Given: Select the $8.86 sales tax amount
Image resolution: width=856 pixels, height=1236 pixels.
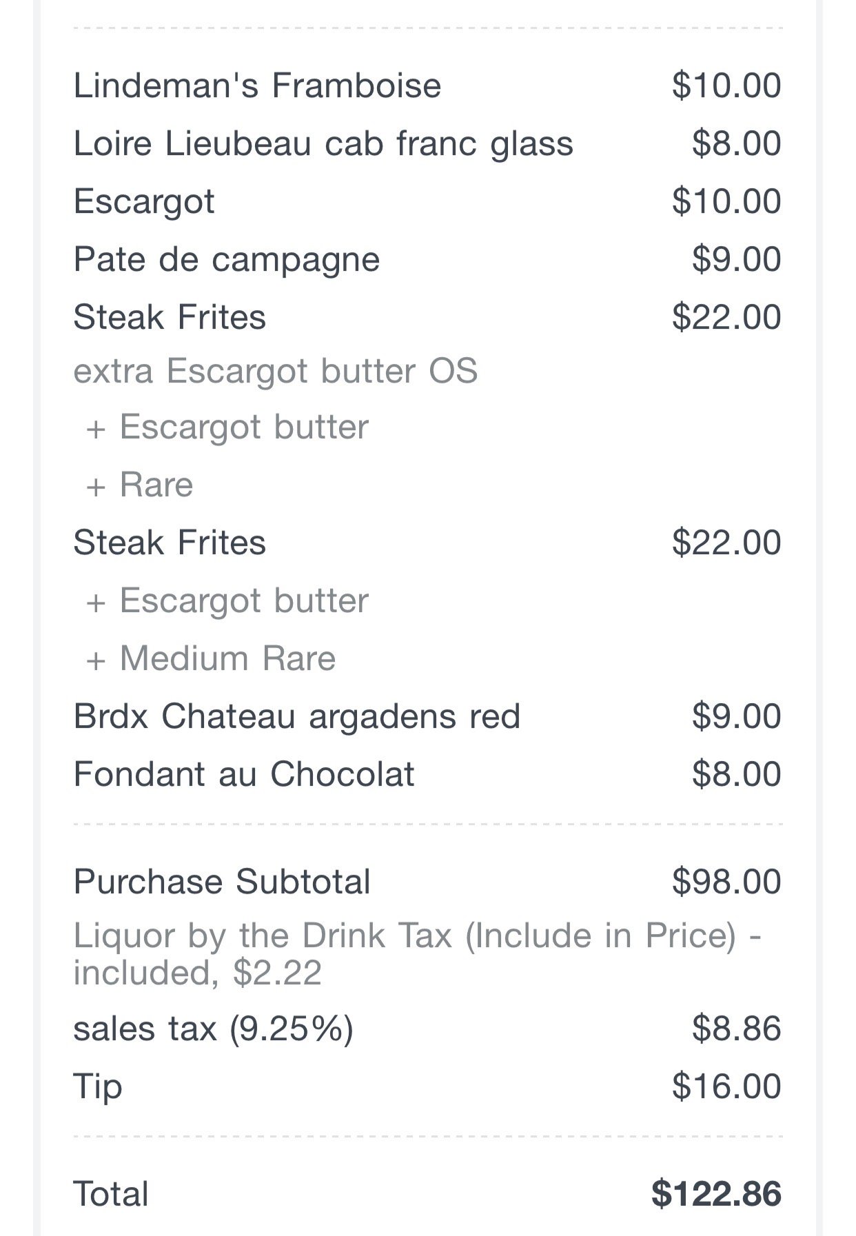Looking at the screenshot, I should point(736,1029).
